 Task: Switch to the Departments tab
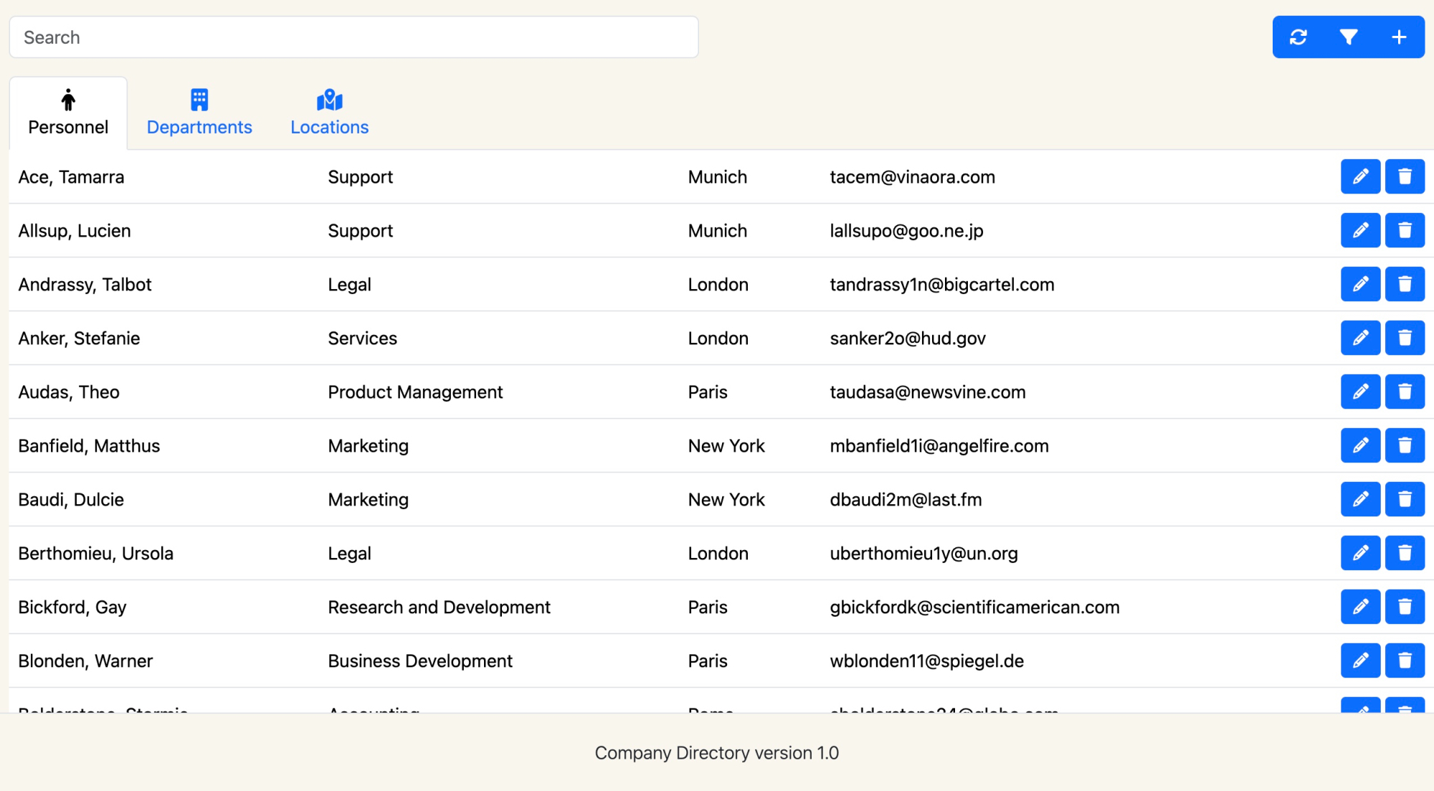click(199, 113)
